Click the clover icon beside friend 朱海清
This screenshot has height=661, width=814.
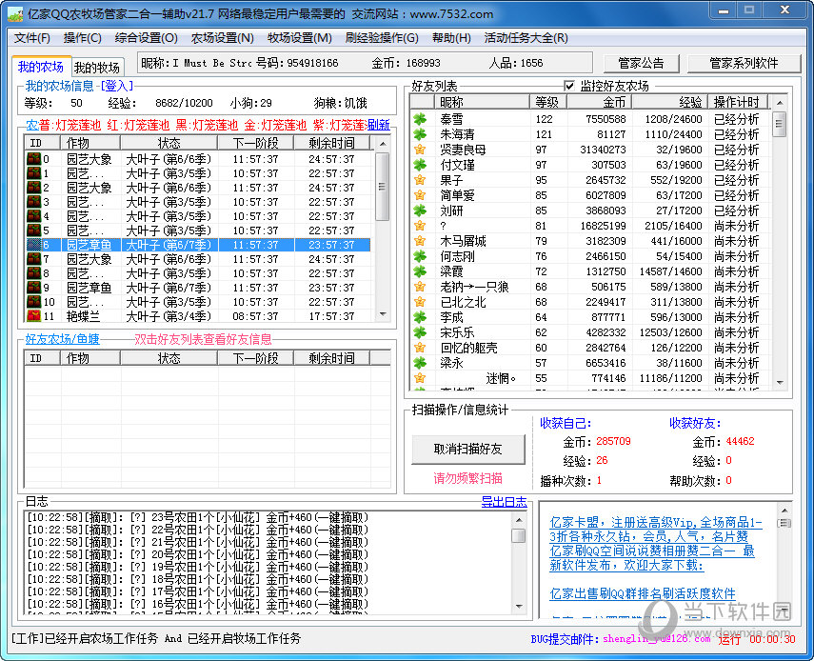[420, 134]
